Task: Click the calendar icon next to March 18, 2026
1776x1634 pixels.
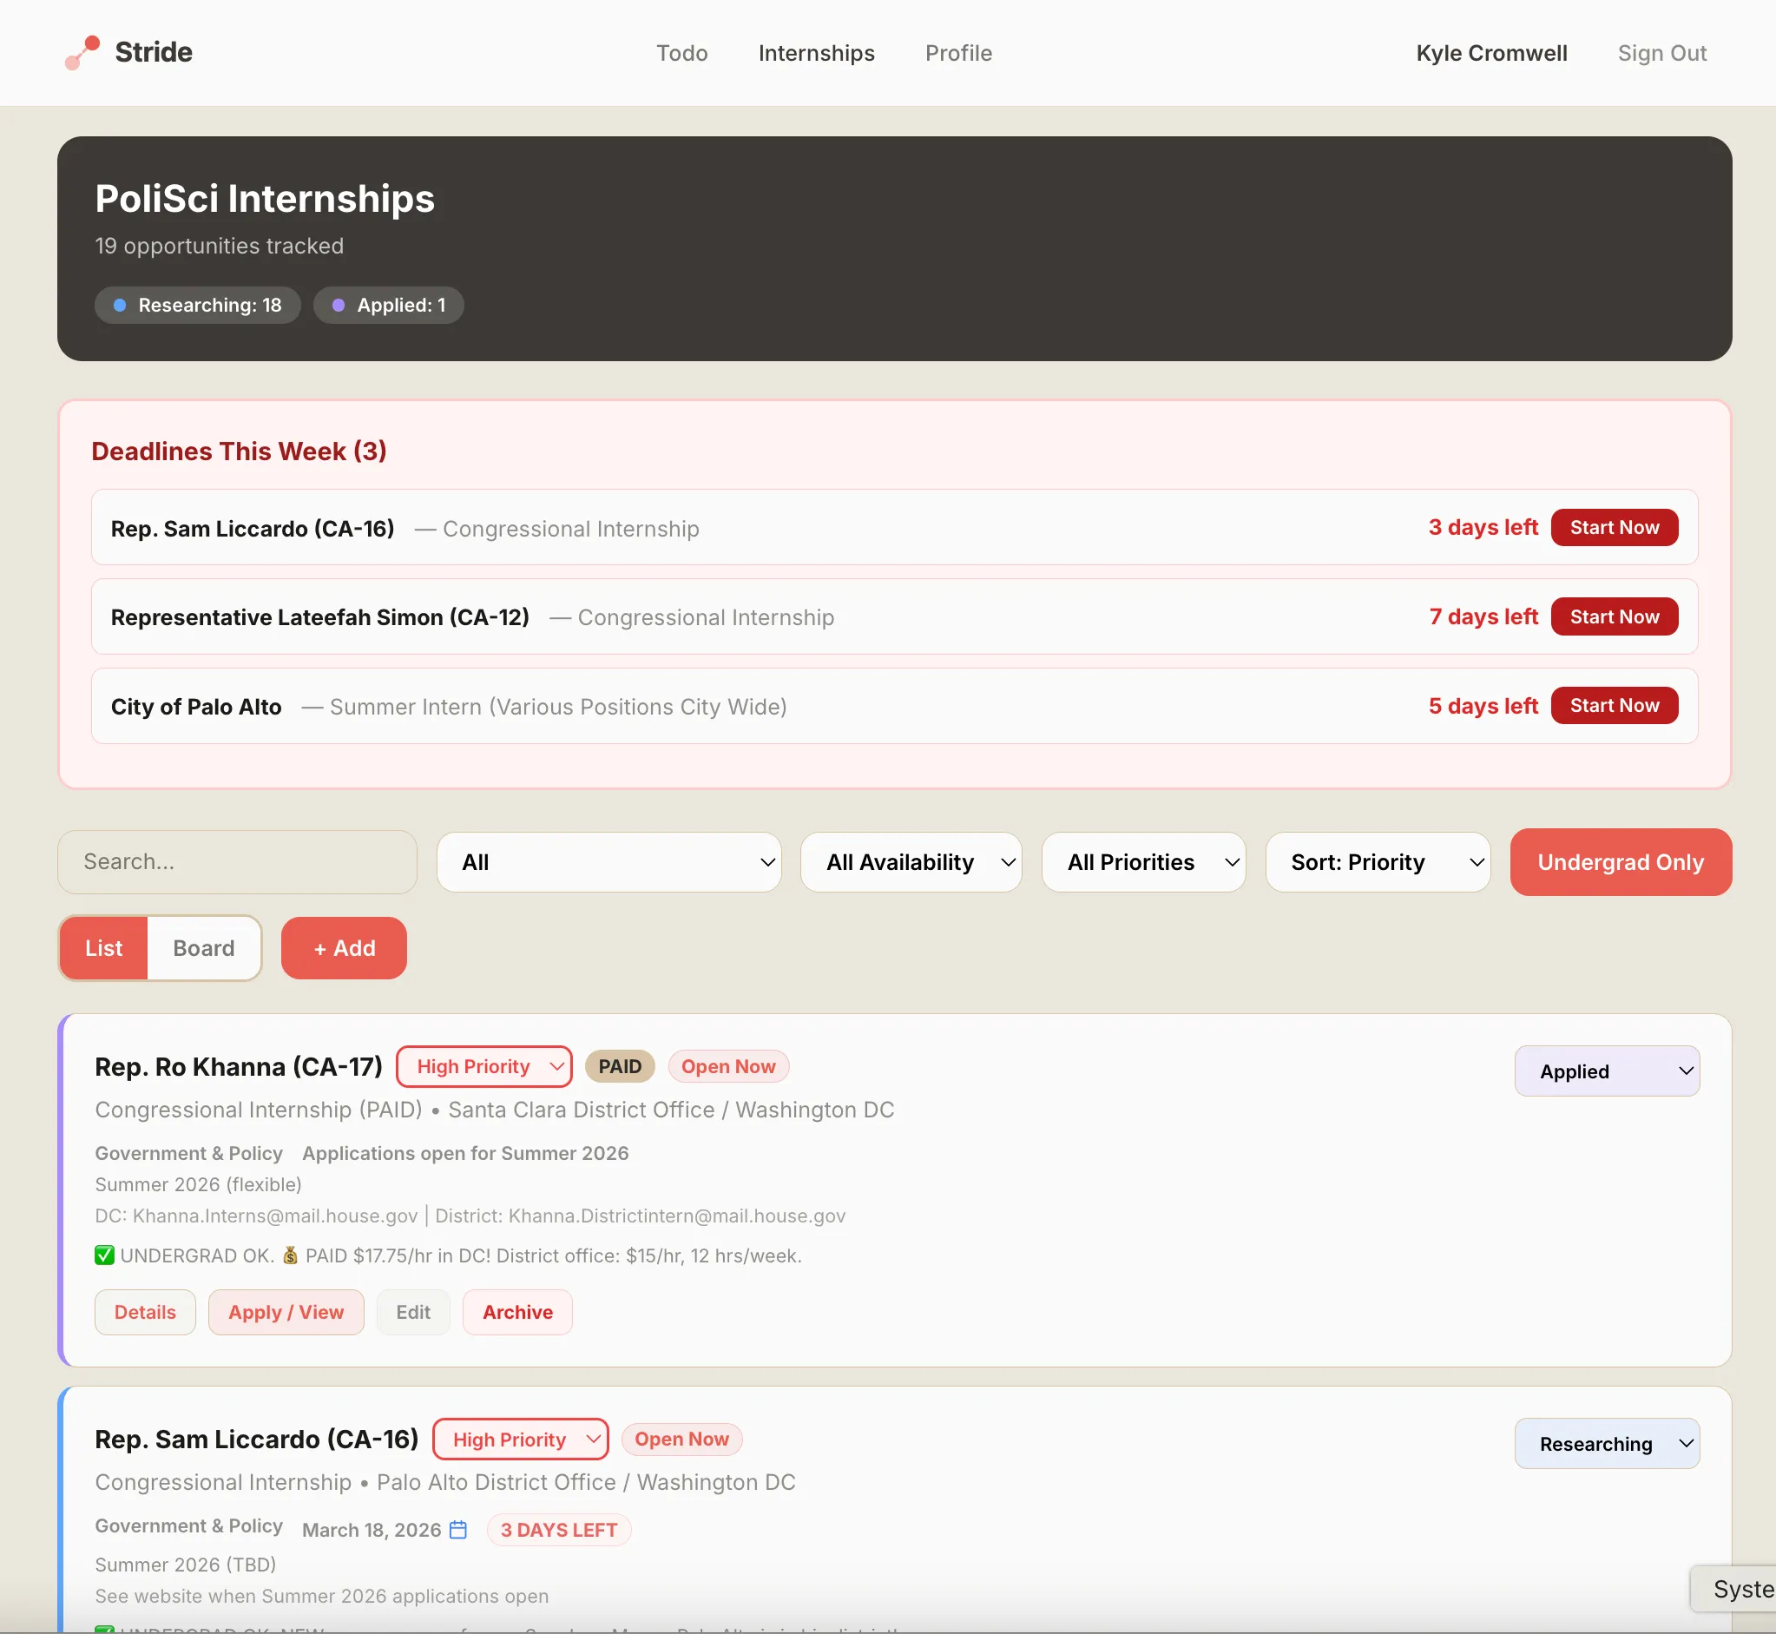Action: [458, 1529]
